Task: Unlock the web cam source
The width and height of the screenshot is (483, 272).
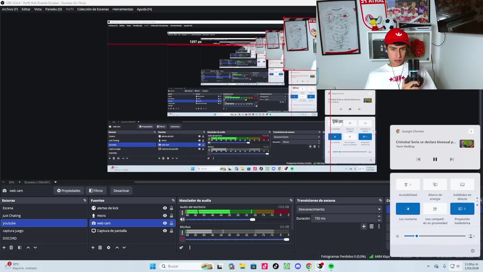Action: 171,223
